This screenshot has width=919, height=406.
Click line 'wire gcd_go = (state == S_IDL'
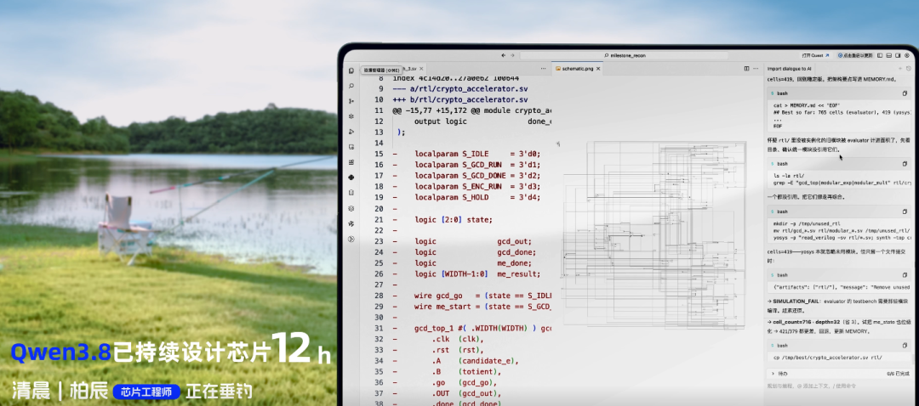click(482, 296)
